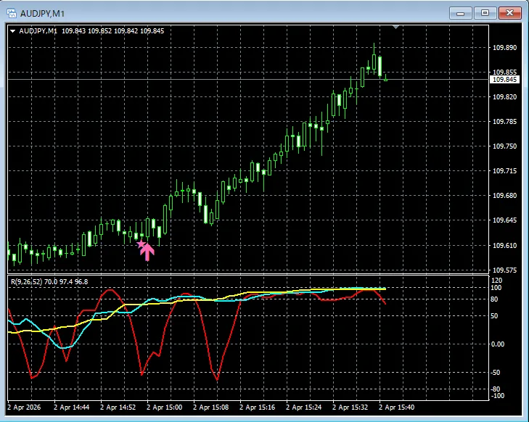Click the 109.820 price scale label
Image resolution: width=529 pixels, height=422 pixels.
pyautogui.click(x=505, y=97)
